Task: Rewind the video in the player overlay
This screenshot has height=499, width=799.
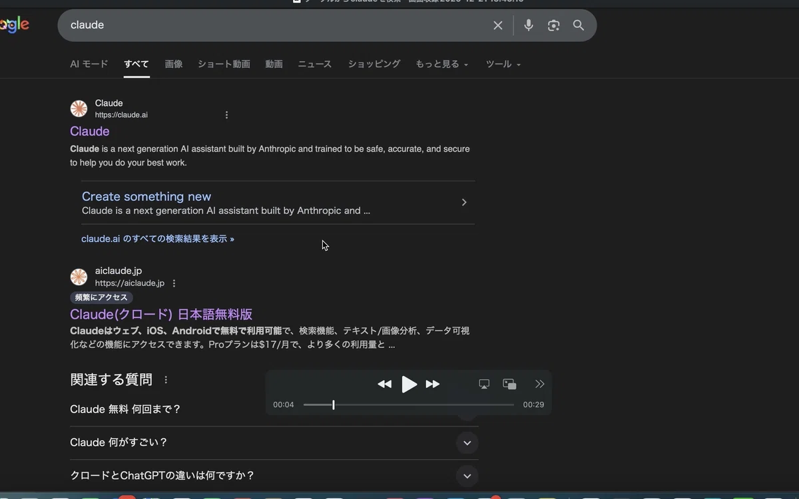Action: pos(385,384)
